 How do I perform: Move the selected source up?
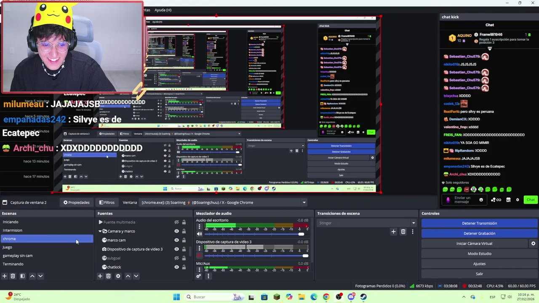tap(128, 276)
